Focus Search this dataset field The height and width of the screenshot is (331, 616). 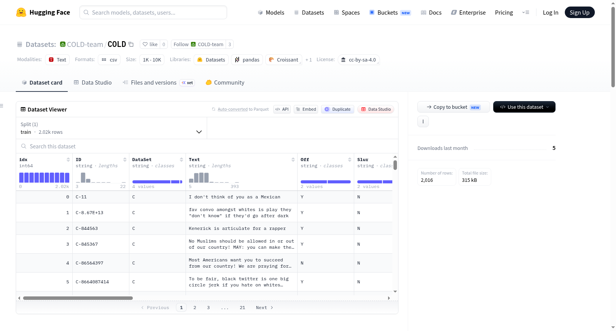coord(207,146)
